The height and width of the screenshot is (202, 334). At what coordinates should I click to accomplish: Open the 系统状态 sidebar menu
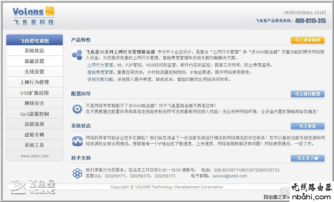click(35, 51)
